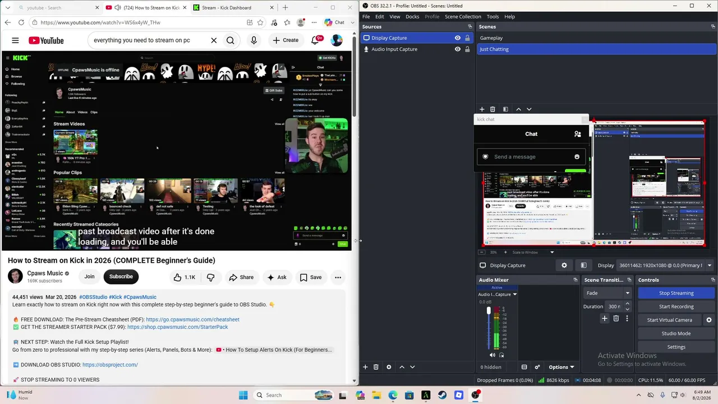This screenshot has height=404, width=718.
Task: Toggle audio mixer layout icon
Action: coord(524,367)
